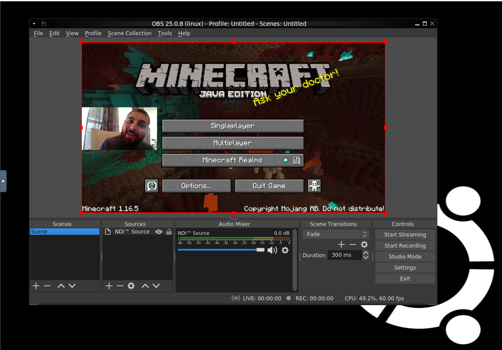
Task: Move source down with arrow icon
Action: (x=156, y=286)
